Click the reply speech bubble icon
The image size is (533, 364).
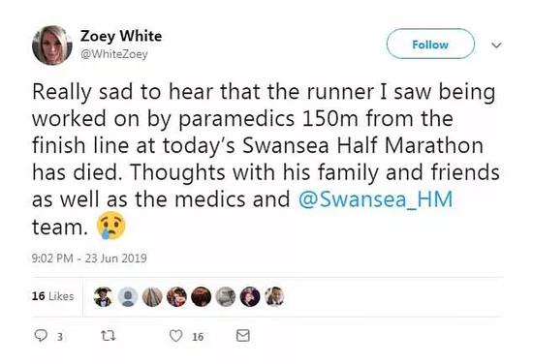click(41, 336)
